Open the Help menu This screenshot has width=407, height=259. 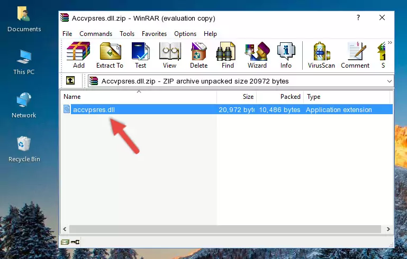pyautogui.click(x=210, y=34)
